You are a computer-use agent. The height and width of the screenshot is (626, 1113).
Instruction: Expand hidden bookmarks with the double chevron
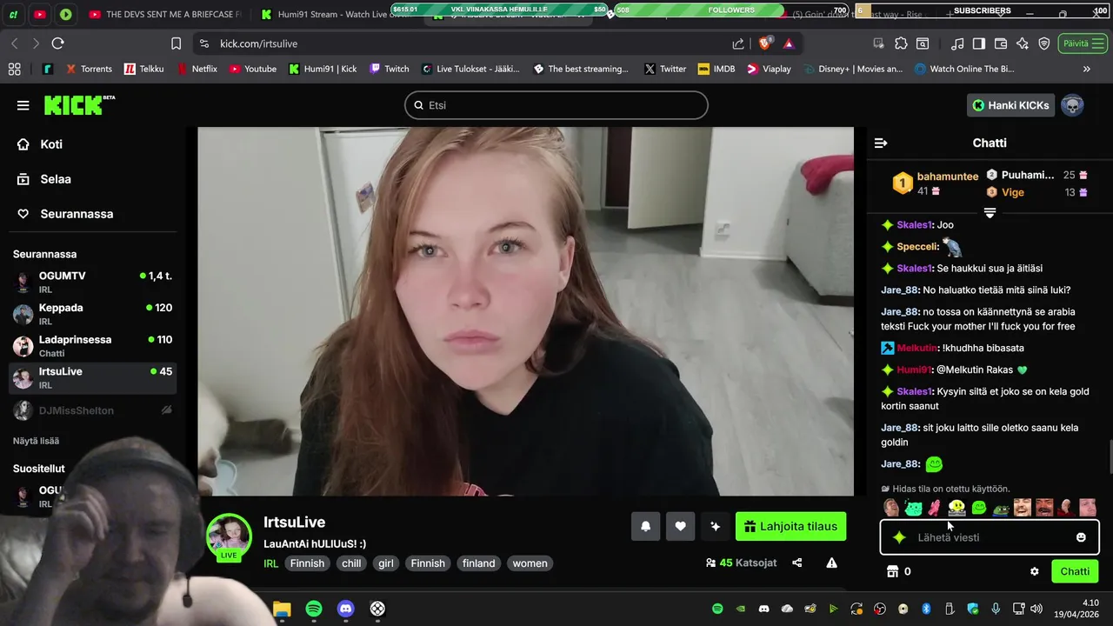click(x=1086, y=69)
